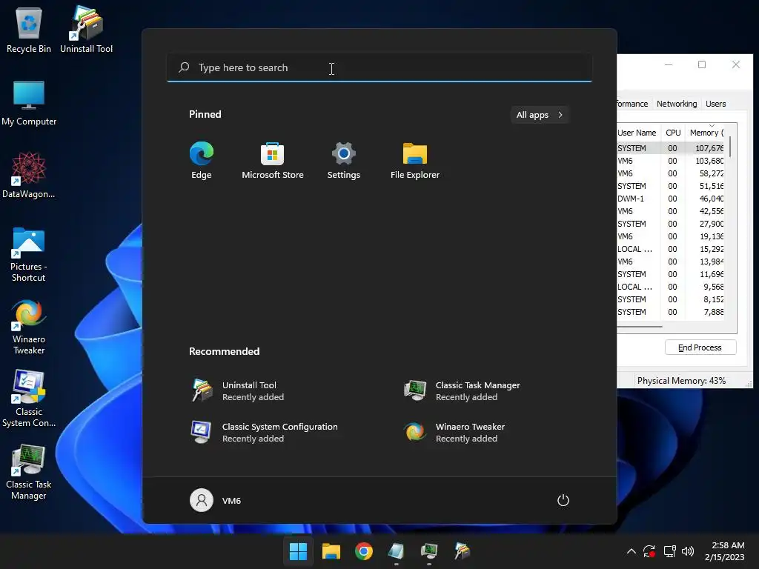The image size is (759, 569).
Task: Open the clock and date flyout
Action: pos(725,551)
